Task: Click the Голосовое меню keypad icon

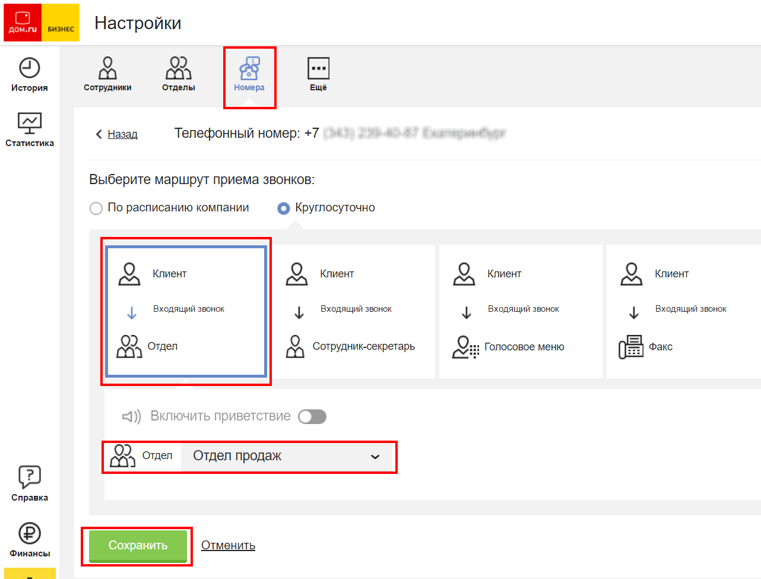Action: click(x=465, y=347)
